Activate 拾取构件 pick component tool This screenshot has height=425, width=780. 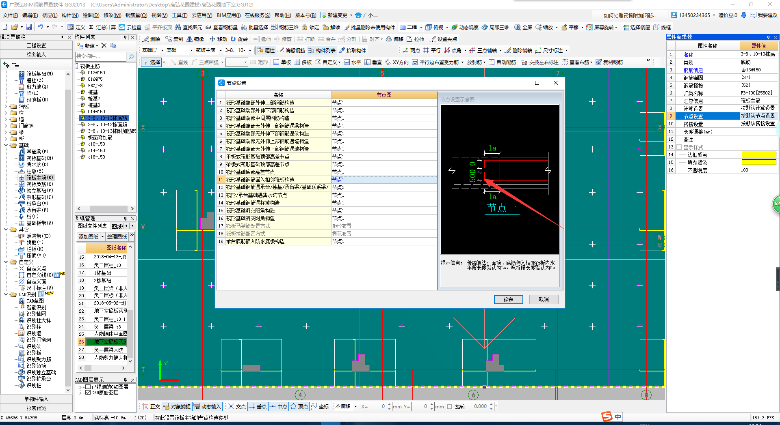tap(352, 50)
